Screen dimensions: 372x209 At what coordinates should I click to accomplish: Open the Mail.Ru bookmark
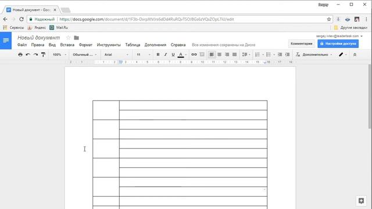[x=59, y=27]
